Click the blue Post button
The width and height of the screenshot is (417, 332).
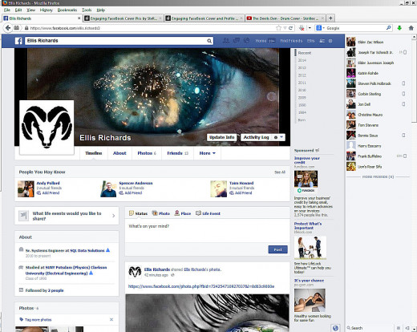click(278, 249)
